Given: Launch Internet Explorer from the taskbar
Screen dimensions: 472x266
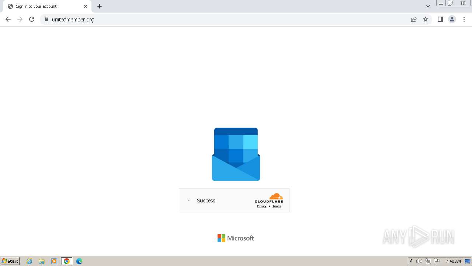Looking at the screenshot, I should 29,261.
